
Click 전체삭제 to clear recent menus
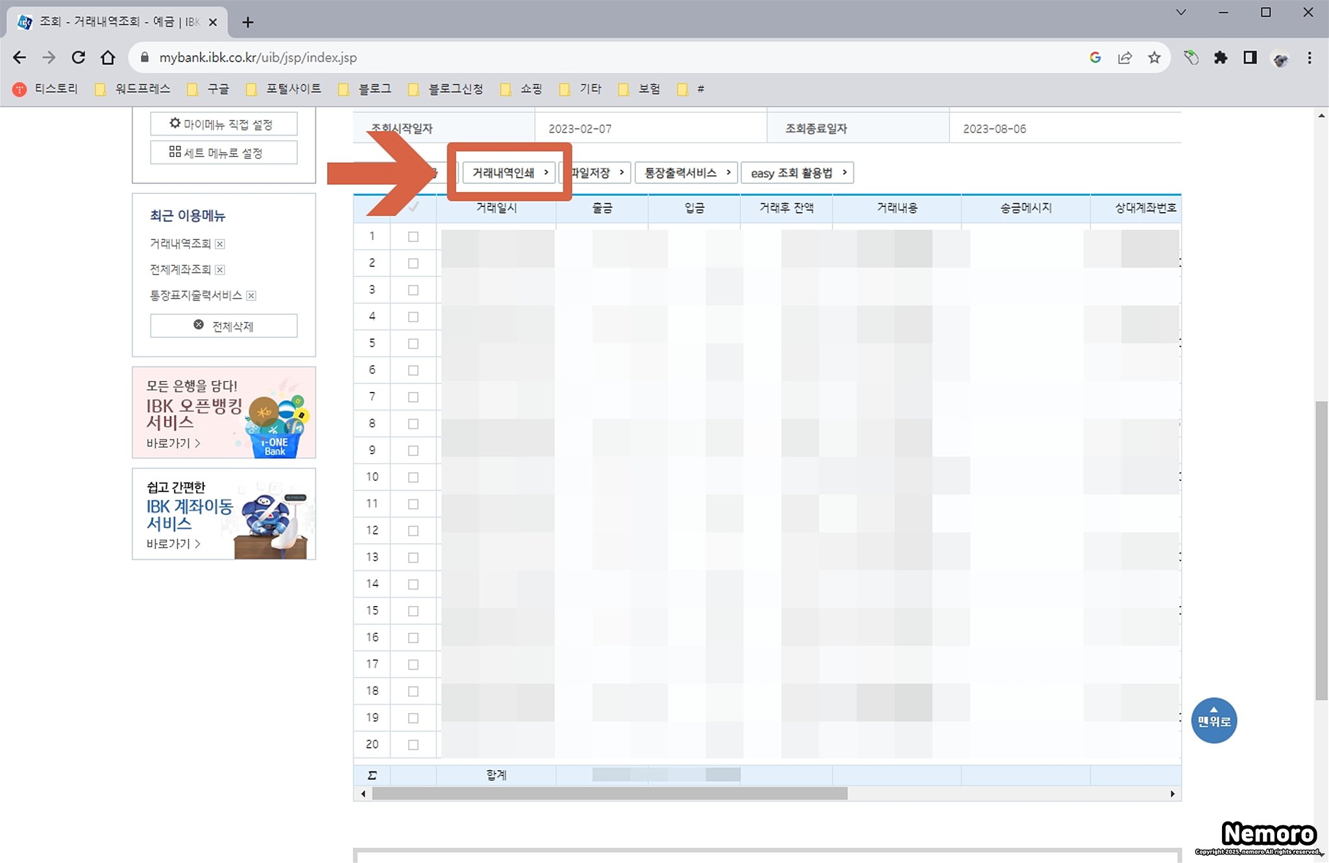224,326
